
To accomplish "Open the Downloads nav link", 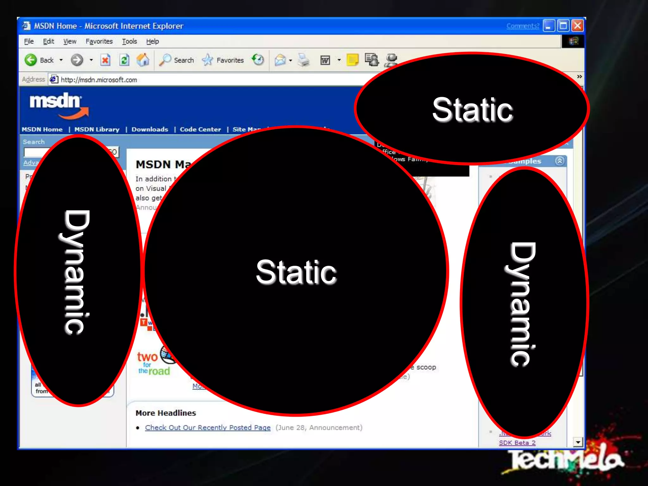I will 150,129.
